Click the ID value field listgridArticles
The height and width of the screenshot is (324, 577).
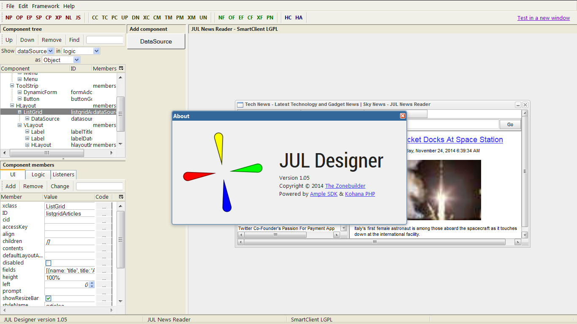point(70,213)
